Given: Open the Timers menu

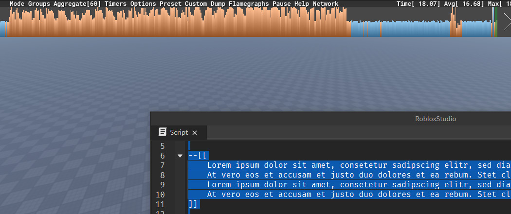Looking at the screenshot, I should [115, 4].
